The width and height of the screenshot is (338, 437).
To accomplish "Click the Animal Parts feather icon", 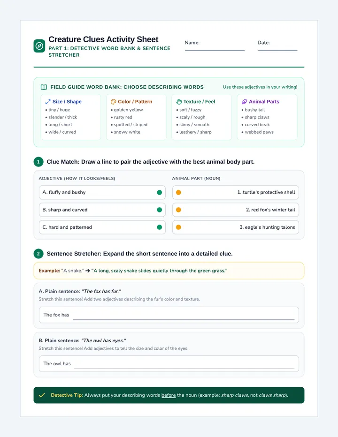I will (x=244, y=102).
